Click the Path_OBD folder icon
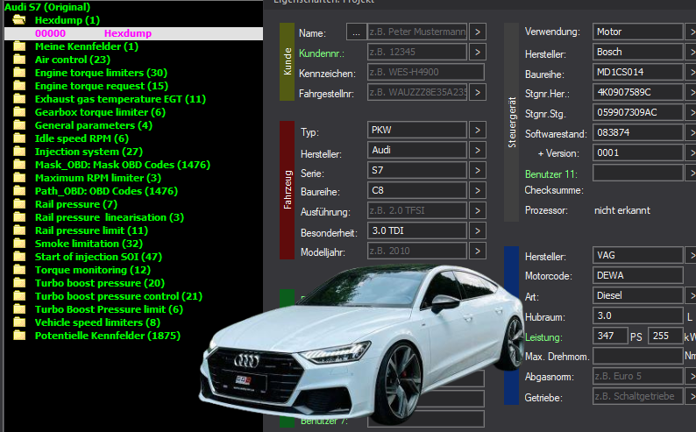Screen dimensions: 696x432 pos(19,191)
